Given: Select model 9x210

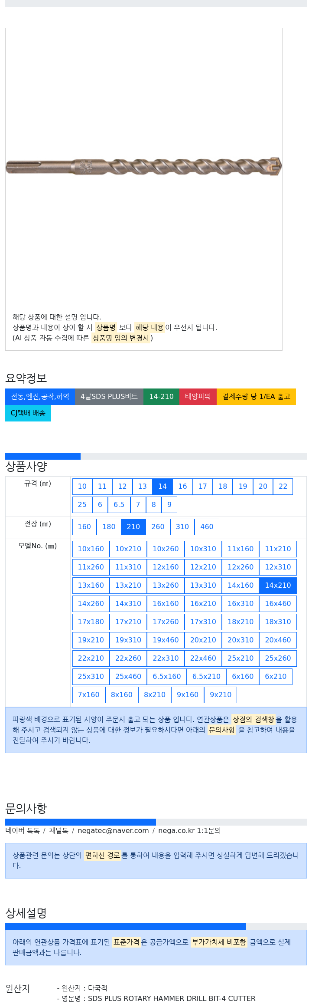Looking at the screenshot, I should coord(221,695).
